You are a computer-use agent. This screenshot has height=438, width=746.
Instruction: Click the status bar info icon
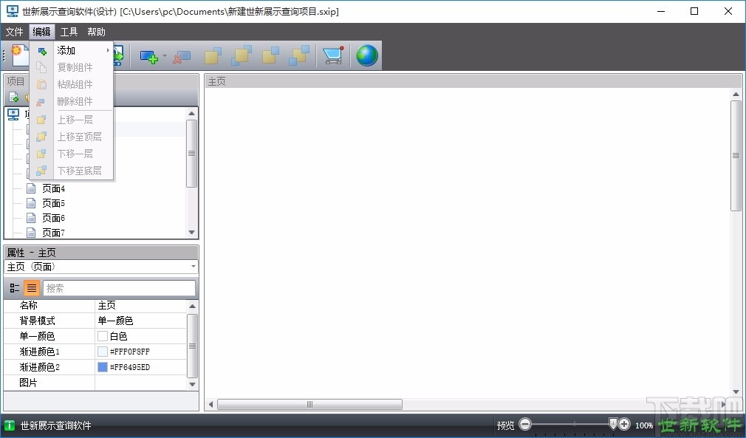(x=10, y=425)
